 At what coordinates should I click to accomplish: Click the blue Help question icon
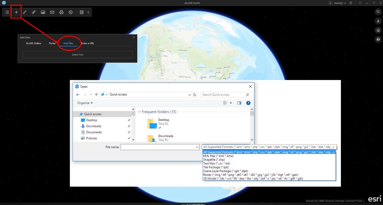248,103
